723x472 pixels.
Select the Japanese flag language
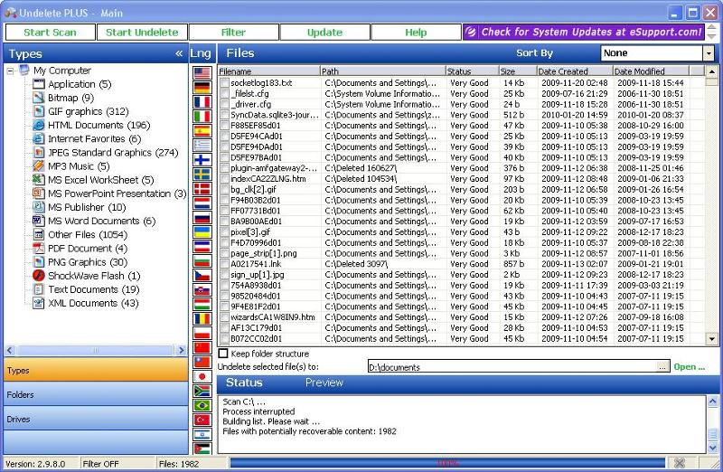(202, 376)
